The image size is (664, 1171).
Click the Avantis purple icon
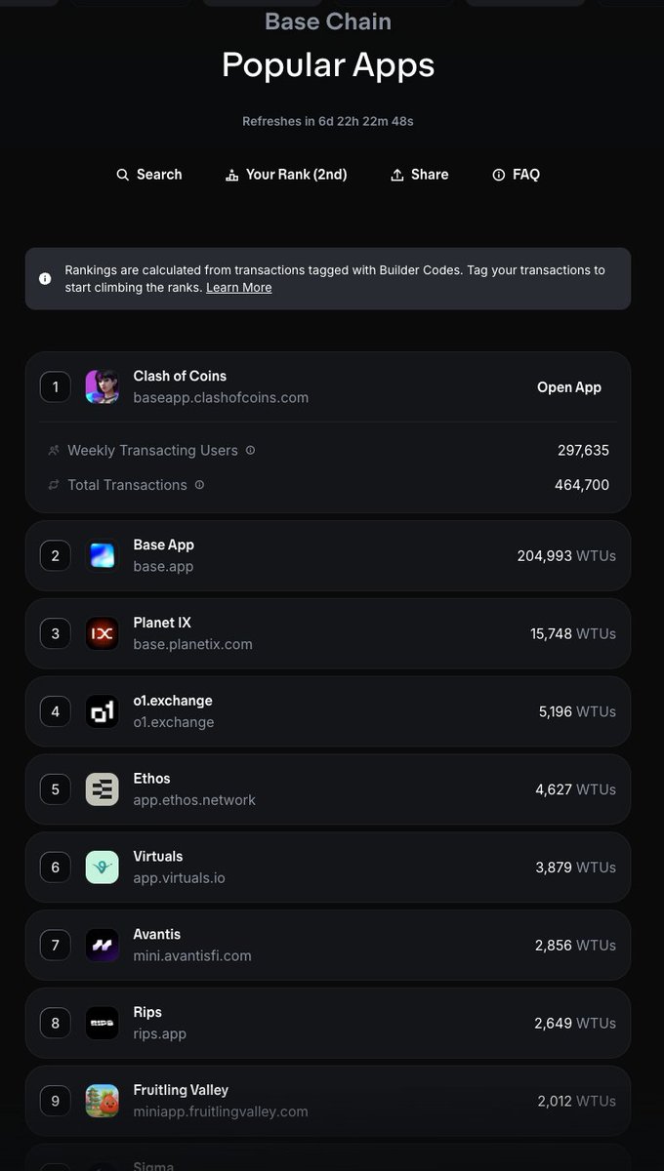[102, 946]
